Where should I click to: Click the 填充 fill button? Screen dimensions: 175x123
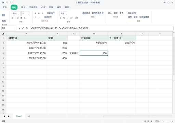[x=130, y=17]
